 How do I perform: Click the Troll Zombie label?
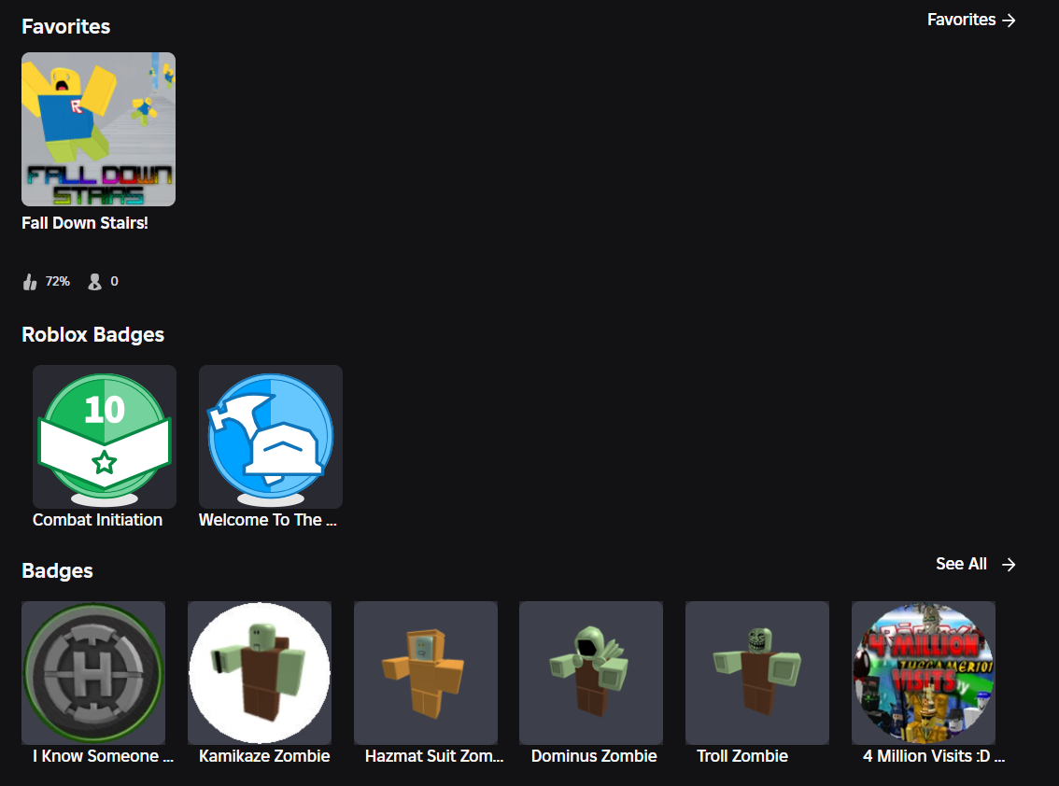742,756
